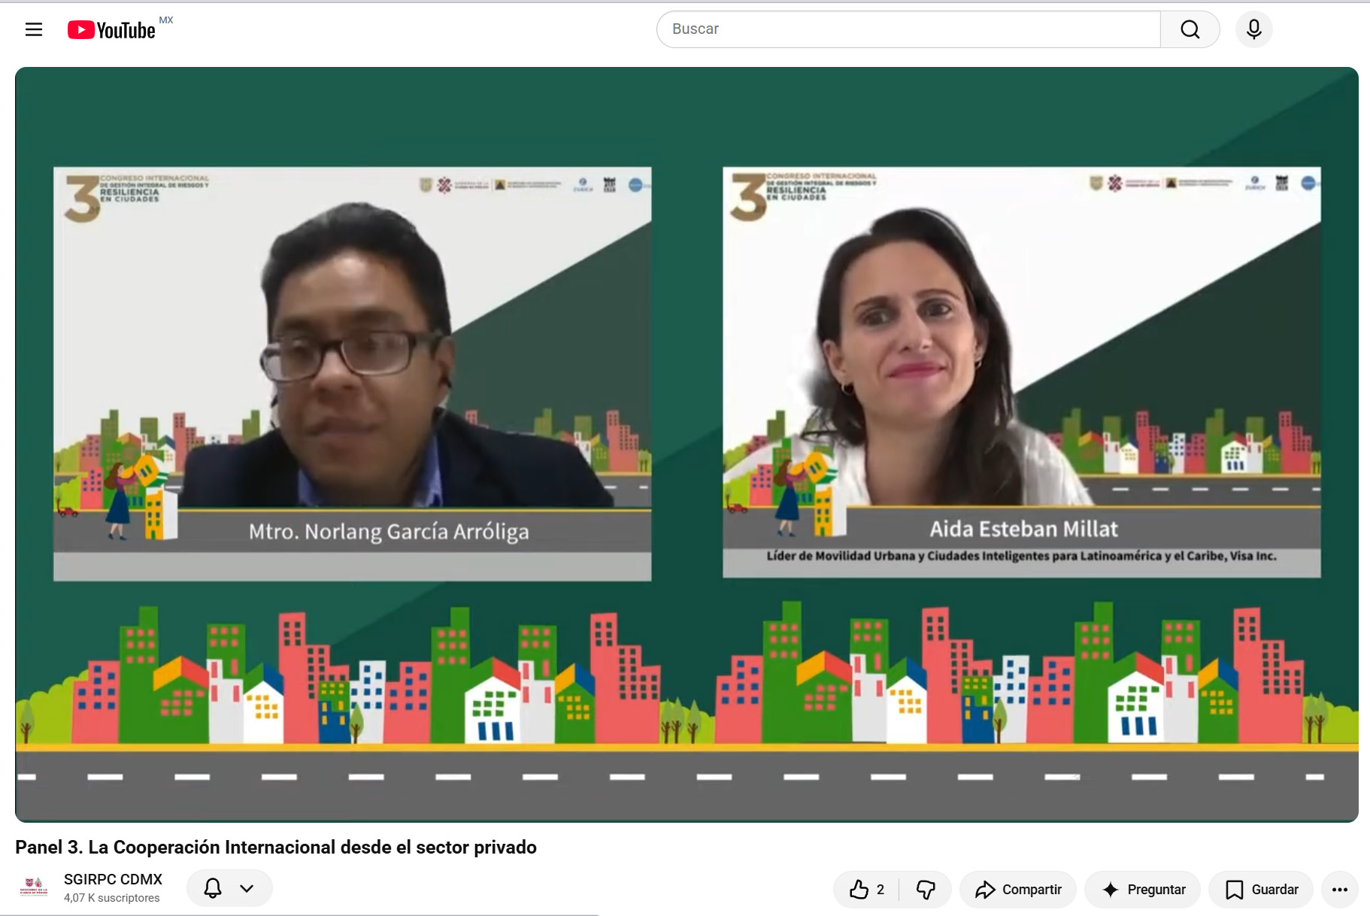
Task: Share the video via Compartir
Action: 1018,890
